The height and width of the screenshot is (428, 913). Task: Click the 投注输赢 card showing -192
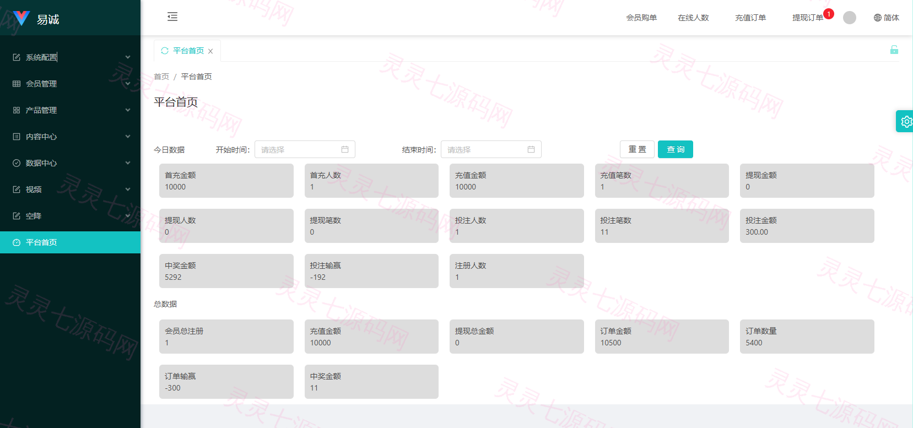[x=371, y=271]
